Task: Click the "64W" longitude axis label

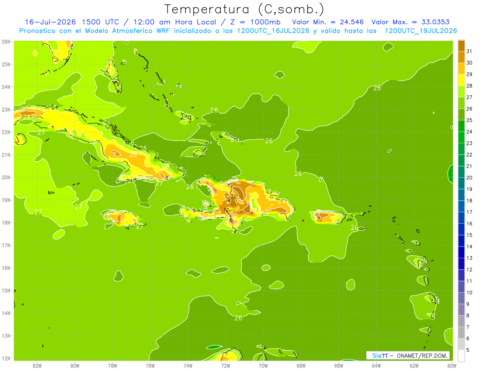Action: click(x=376, y=366)
